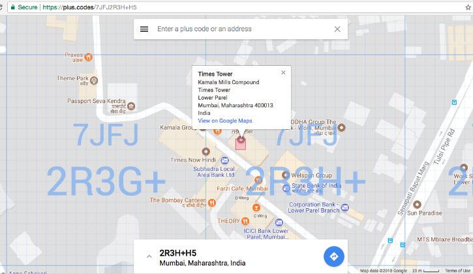Click the THEORY restaurant marker
The image size is (473, 274).
pyautogui.click(x=245, y=221)
